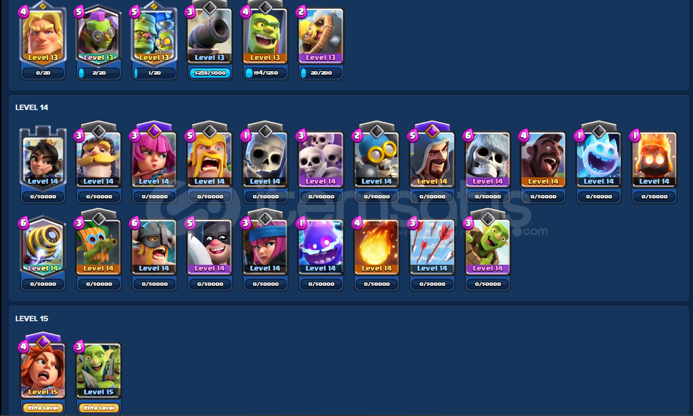Click the LEVEL 14 section heading
The width and height of the screenshot is (693, 416).
(x=32, y=107)
